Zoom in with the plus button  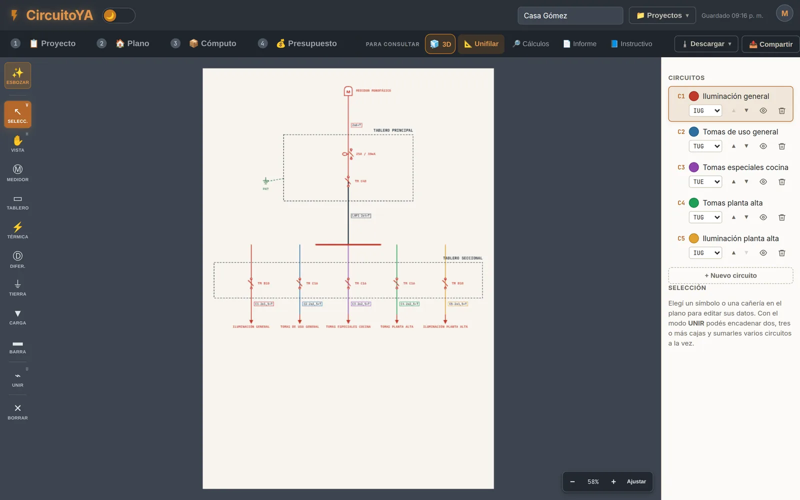point(613,481)
